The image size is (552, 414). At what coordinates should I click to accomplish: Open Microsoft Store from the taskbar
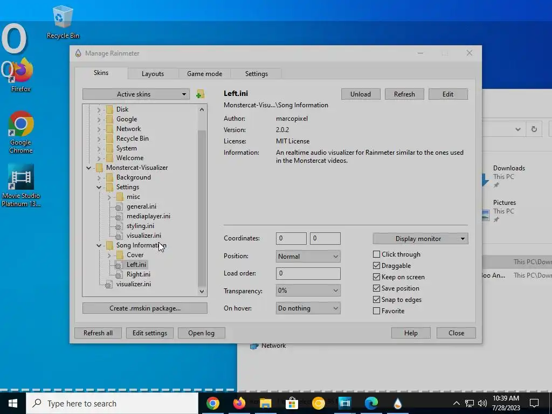tap(292, 403)
